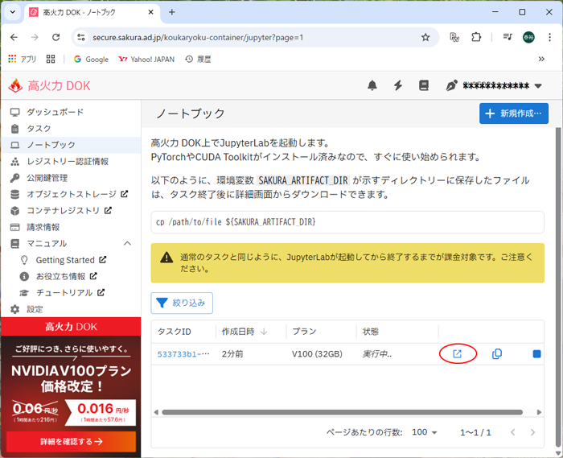Open the tab search dropdown arrow

(13, 12)
